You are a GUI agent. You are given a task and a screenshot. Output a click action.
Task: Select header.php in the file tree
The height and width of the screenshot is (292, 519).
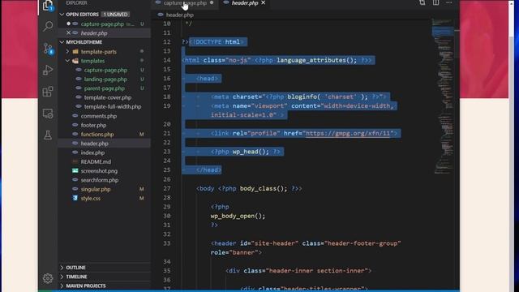[x=94, y=144]
